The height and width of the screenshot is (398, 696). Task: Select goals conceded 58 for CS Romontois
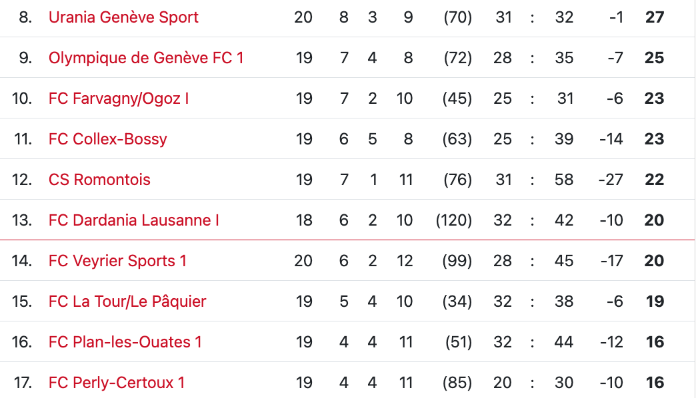tap(564, 180)
